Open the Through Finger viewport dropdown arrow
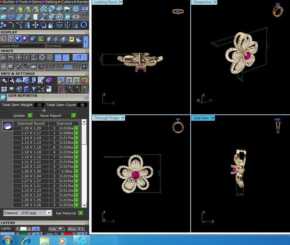This screenshot has height=245, width=290. pyautogui.click(x=123, y=118)
